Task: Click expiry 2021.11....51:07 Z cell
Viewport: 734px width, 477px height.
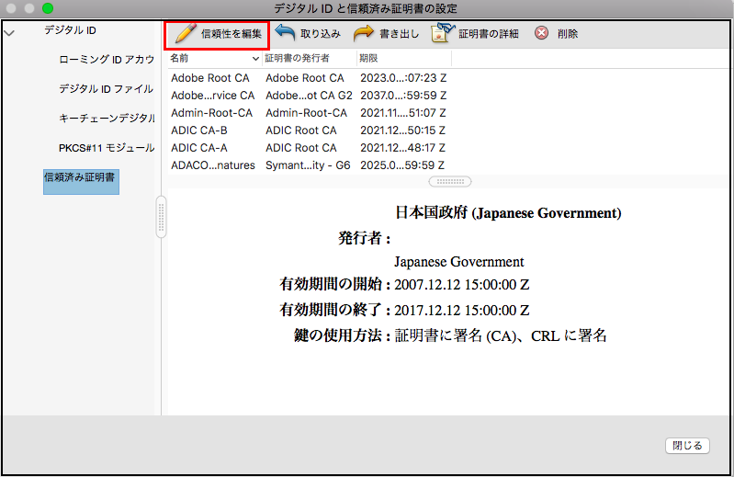Action: click(x=402, y=113)
